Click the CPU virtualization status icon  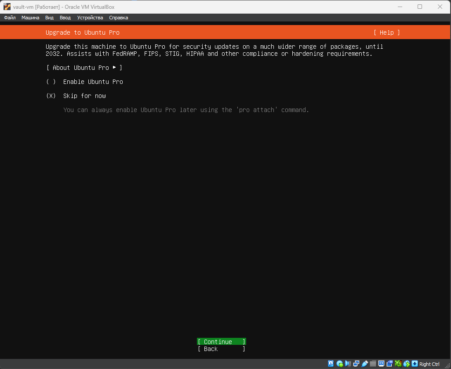[398, 364]
